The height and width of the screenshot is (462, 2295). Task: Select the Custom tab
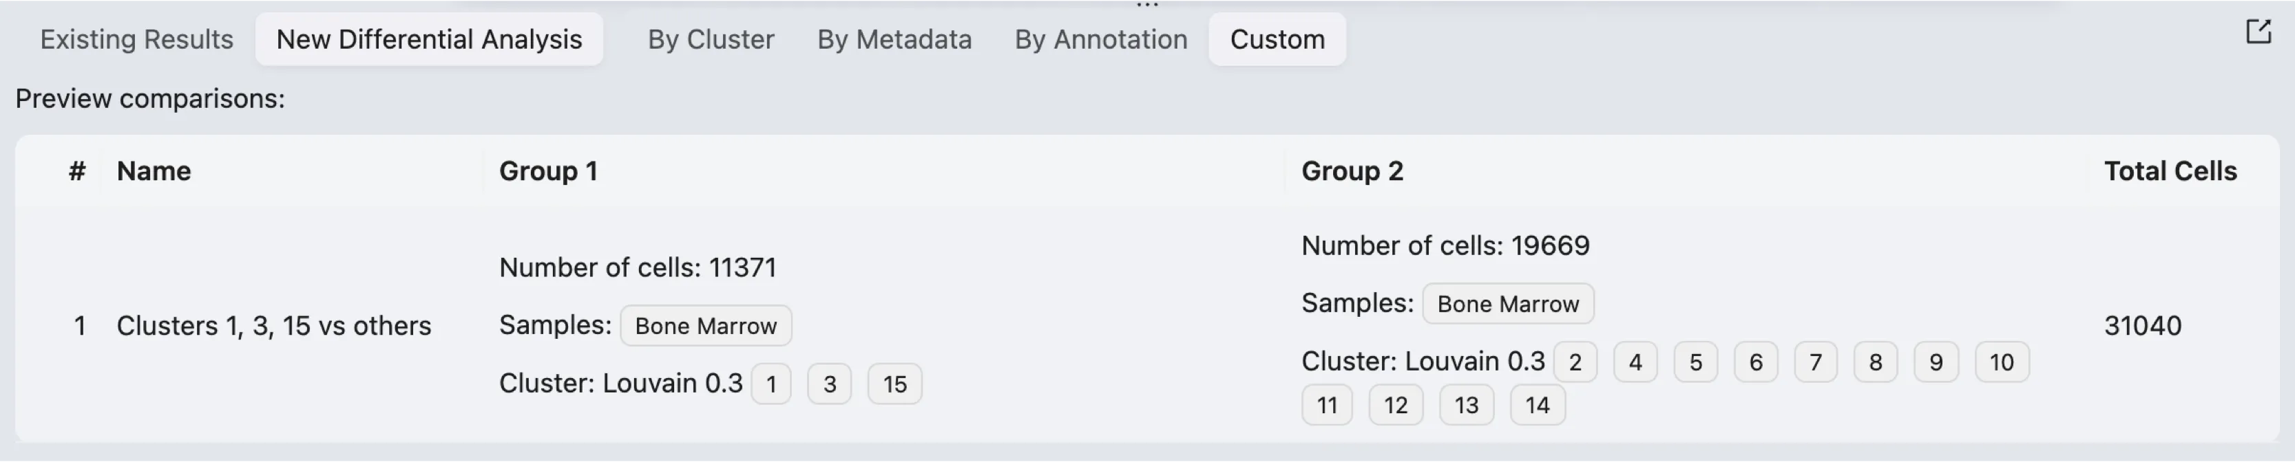(x=1277, y=39)
